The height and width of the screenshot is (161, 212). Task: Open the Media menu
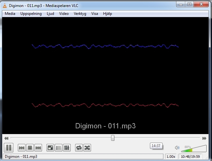[10, 14]
